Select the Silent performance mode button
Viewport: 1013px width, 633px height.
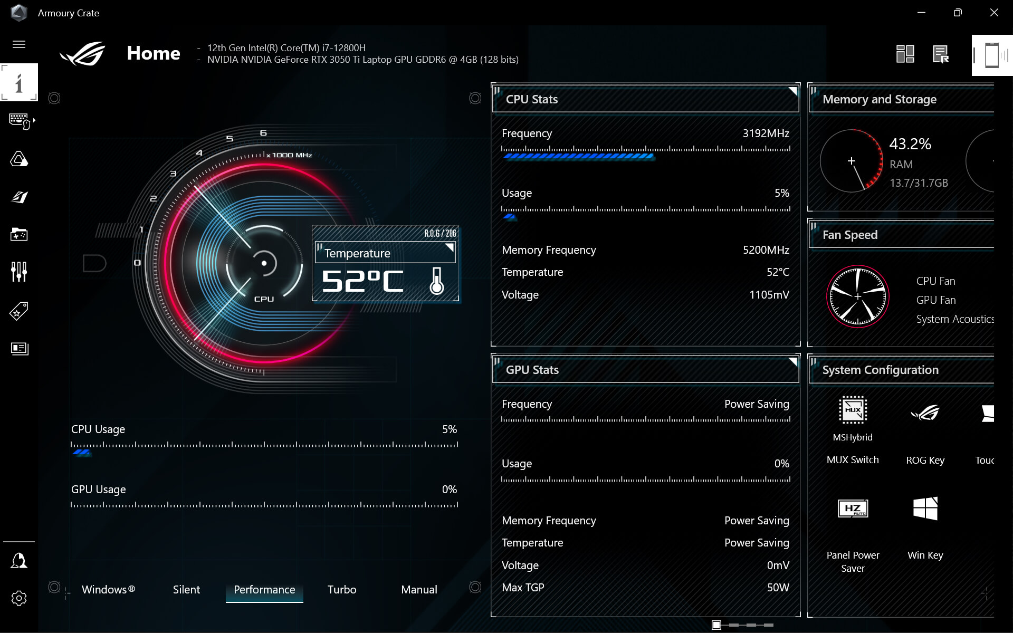tap(186, 589)
